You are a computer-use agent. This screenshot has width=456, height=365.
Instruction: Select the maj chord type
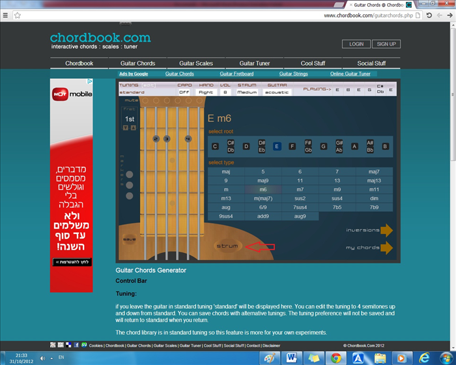click(226, 171)
